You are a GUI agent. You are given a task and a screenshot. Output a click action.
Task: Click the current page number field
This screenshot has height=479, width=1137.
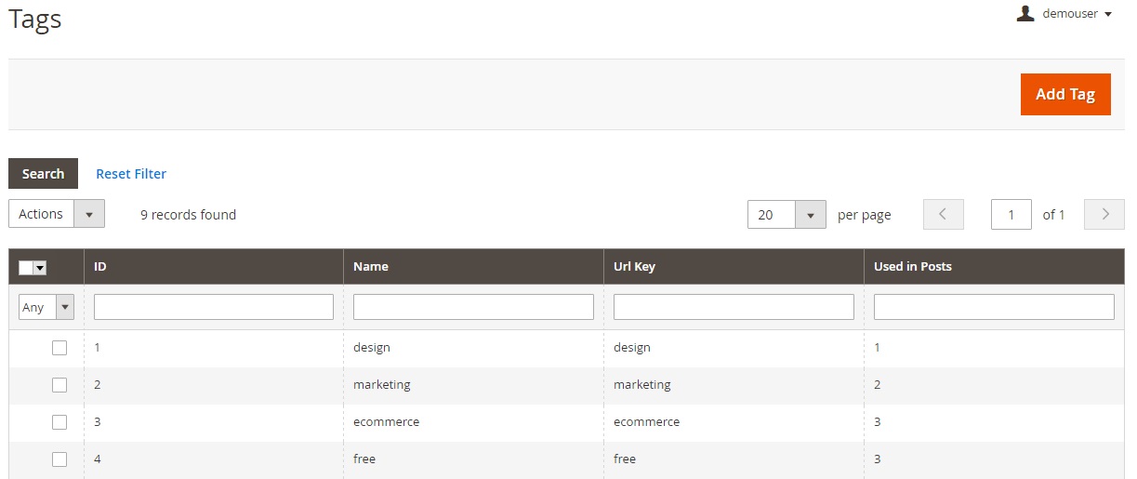pos(1011,215)
